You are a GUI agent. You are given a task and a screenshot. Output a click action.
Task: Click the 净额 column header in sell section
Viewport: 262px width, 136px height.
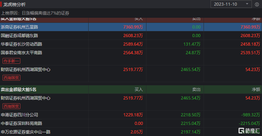[256, 89]
